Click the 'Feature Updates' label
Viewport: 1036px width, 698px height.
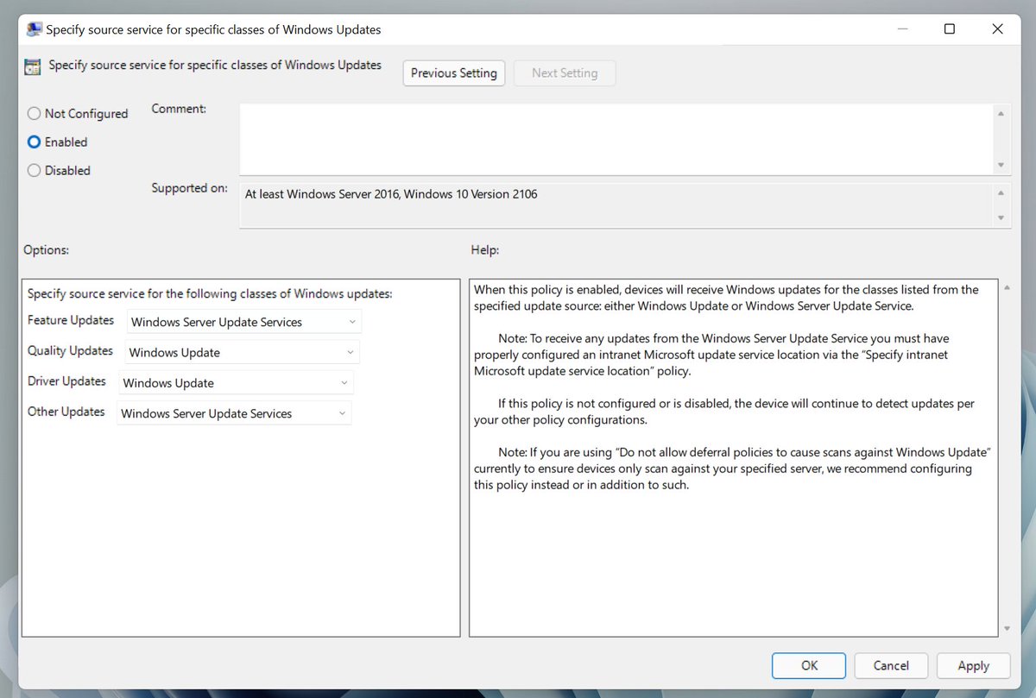click(x=71, y=320)
